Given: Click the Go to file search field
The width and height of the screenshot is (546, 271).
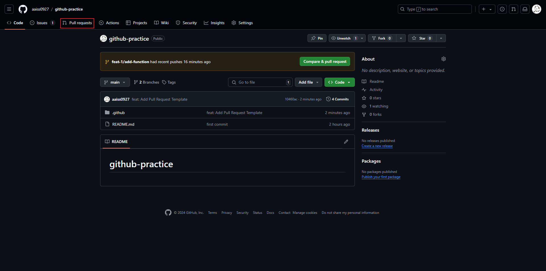Looking at the screenshot, I should coord(260,82).
